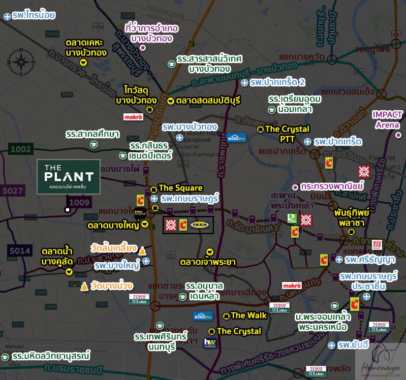Click makro logo near ไทวัสดุ บางบัวทอง
This screenshot has height=380, width=406.
pyautogui.click(x=133, y=117)
